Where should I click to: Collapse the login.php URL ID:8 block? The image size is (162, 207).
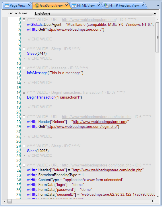click(x=24, y=165)
